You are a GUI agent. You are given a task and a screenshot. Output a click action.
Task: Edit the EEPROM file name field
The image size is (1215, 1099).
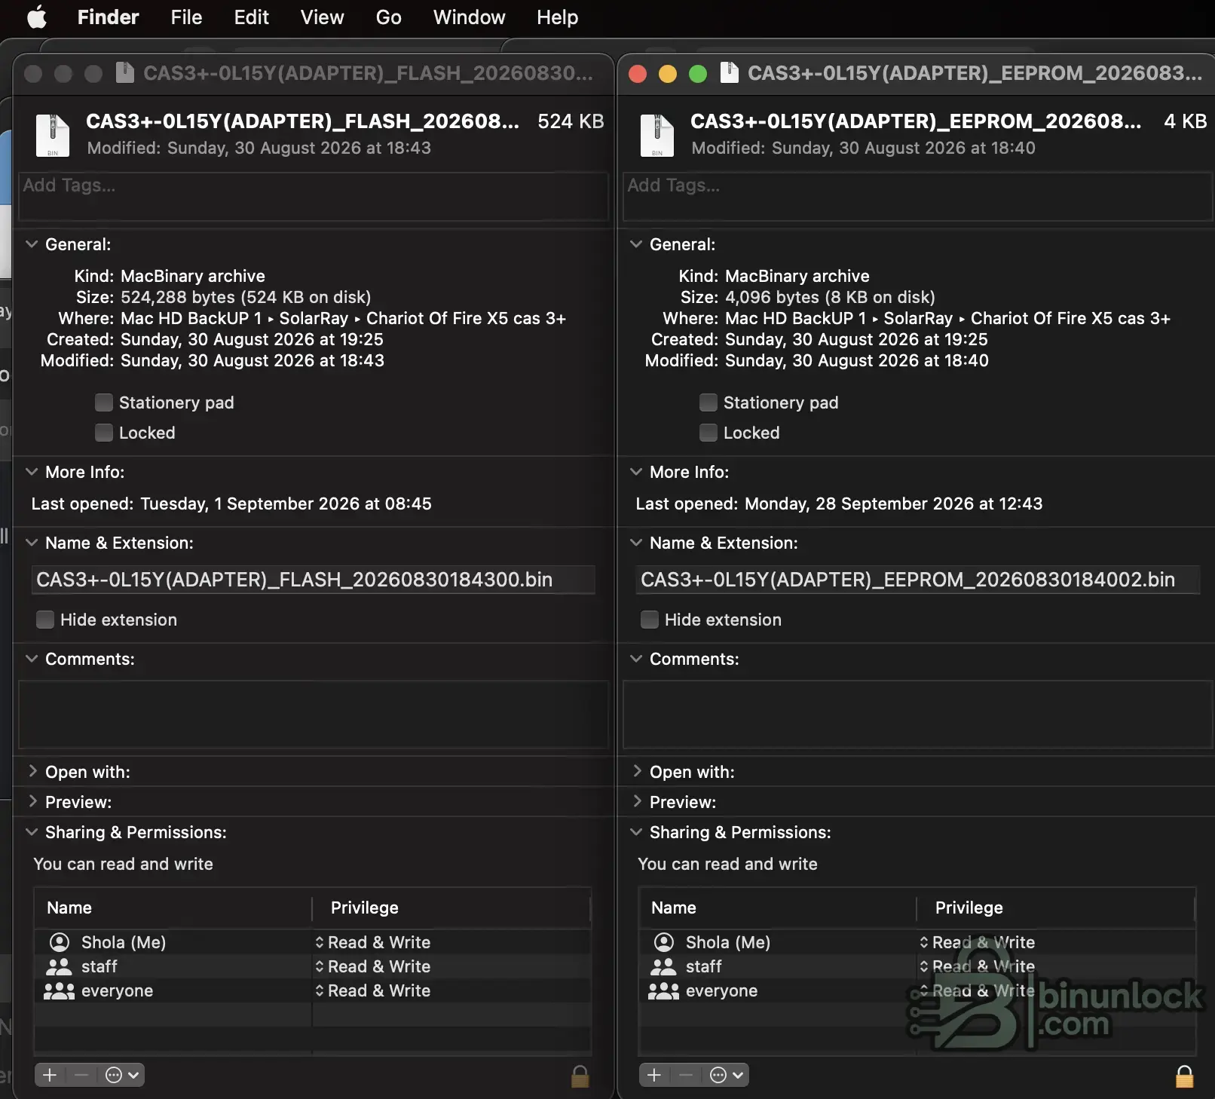pyautogui.click(x=917, y=580)
